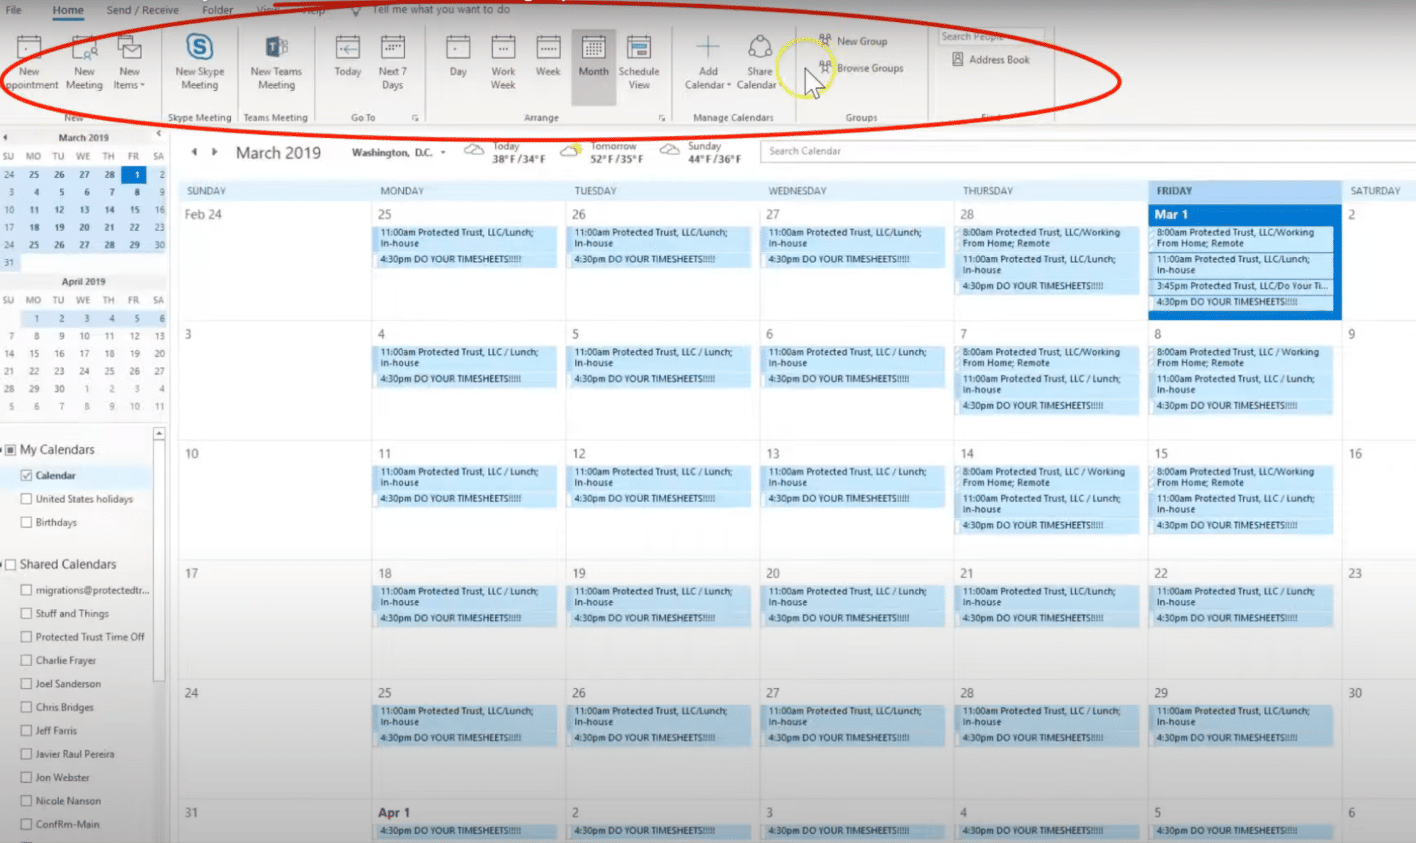The image size is (1416, 843).
Task: Select March 1 in mini calendar
Action: (134, 174)
